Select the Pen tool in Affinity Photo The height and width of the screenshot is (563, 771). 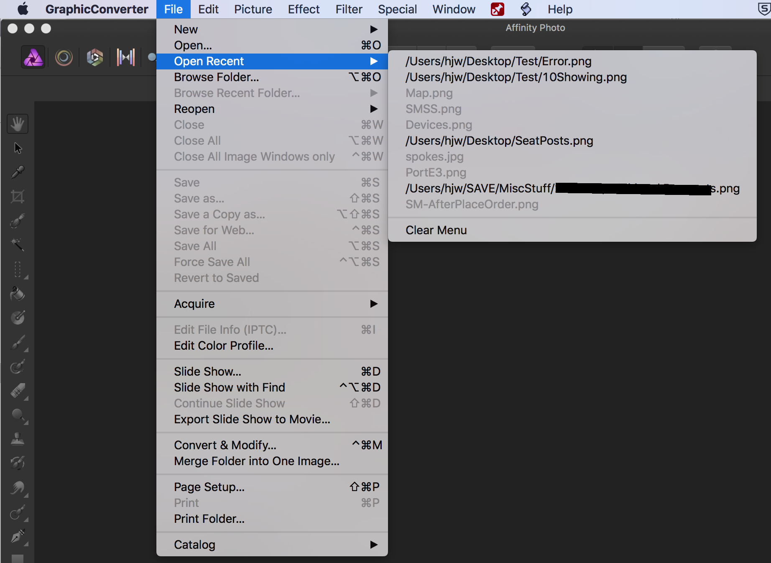18,536
